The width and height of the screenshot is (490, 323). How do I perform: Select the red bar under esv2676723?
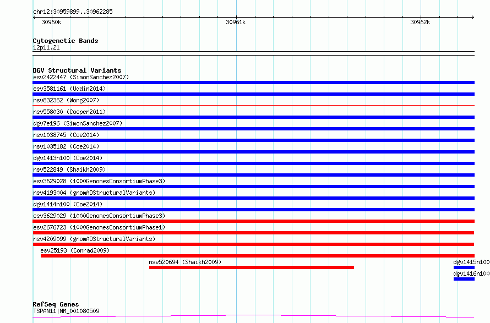(x=253, y=233)
